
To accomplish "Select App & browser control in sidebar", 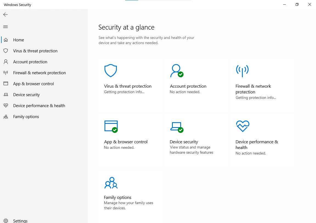I will 33,84.
